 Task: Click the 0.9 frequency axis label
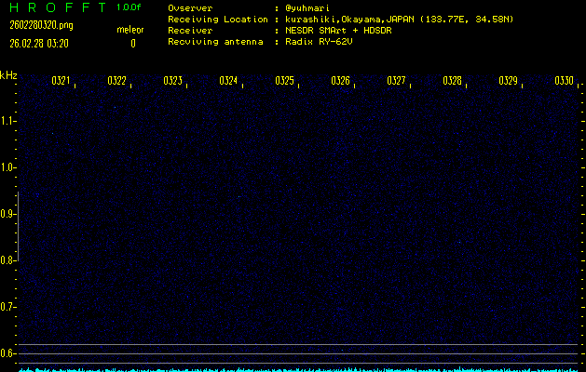8,214
